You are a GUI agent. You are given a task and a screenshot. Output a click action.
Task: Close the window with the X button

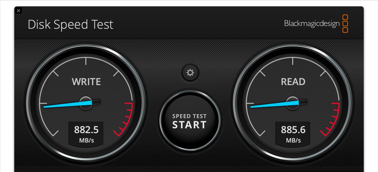click(x=19, y=11)
